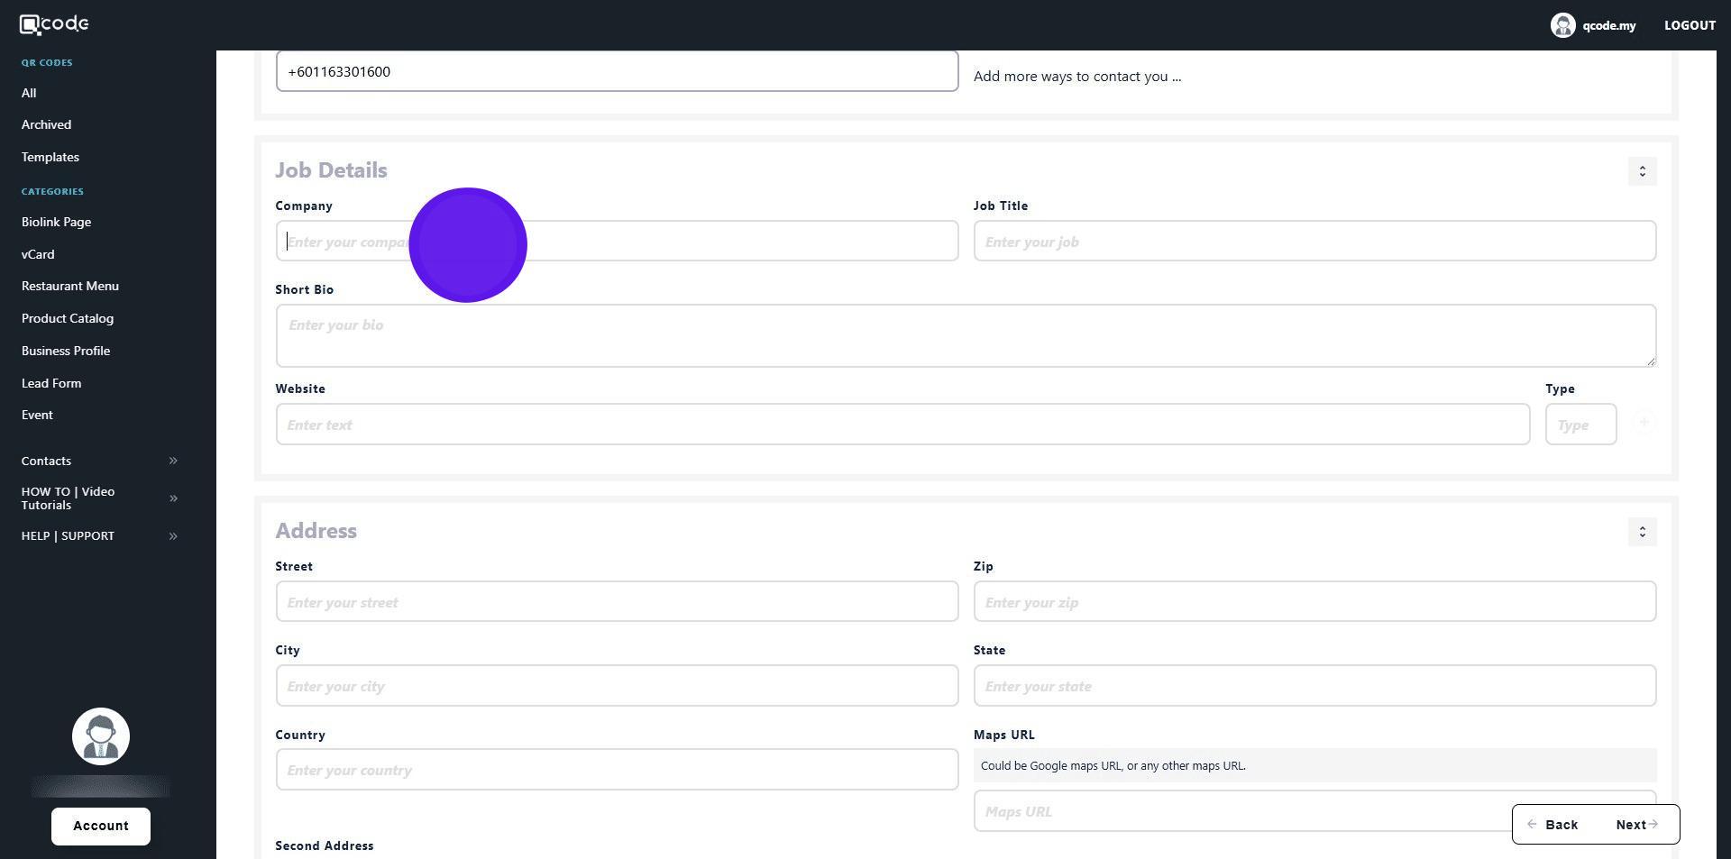
Task: Focus the Job Title input field
Action: tap(1314, 242)
